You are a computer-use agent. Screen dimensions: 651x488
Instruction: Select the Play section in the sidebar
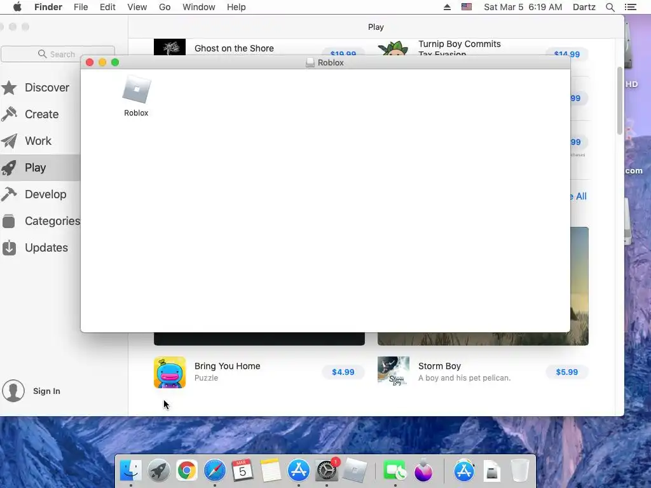pyautogui.click(x=40, y=168)
